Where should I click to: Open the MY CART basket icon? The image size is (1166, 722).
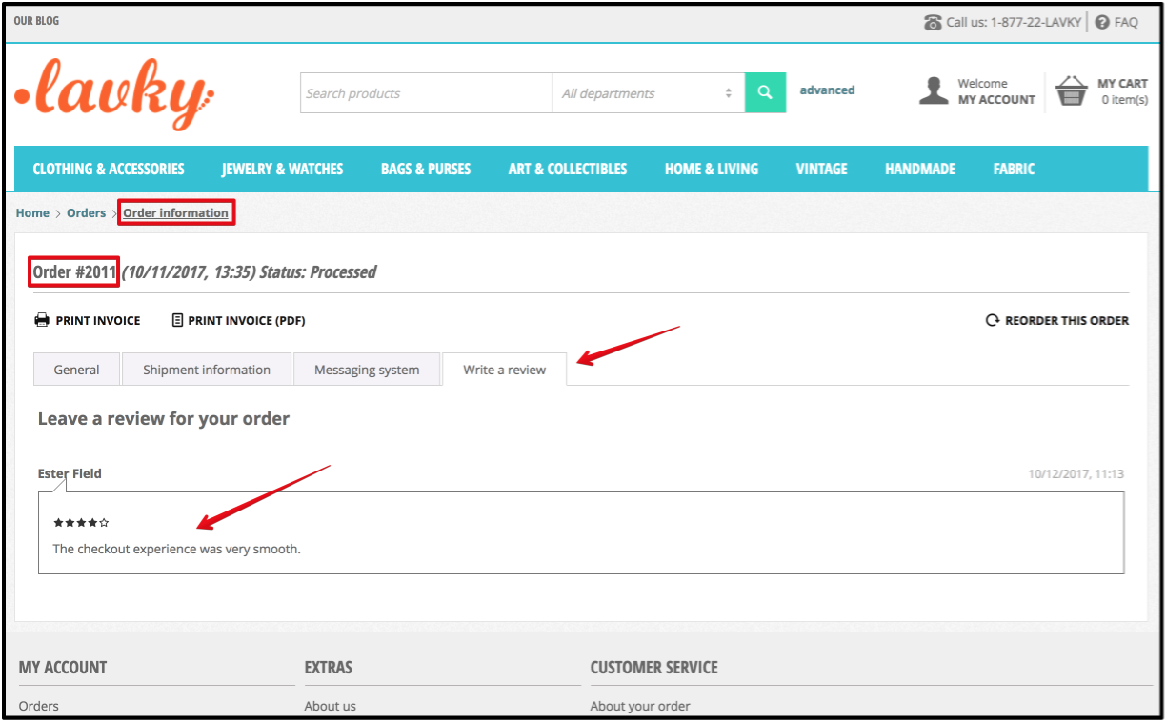tap(1071, 90)
